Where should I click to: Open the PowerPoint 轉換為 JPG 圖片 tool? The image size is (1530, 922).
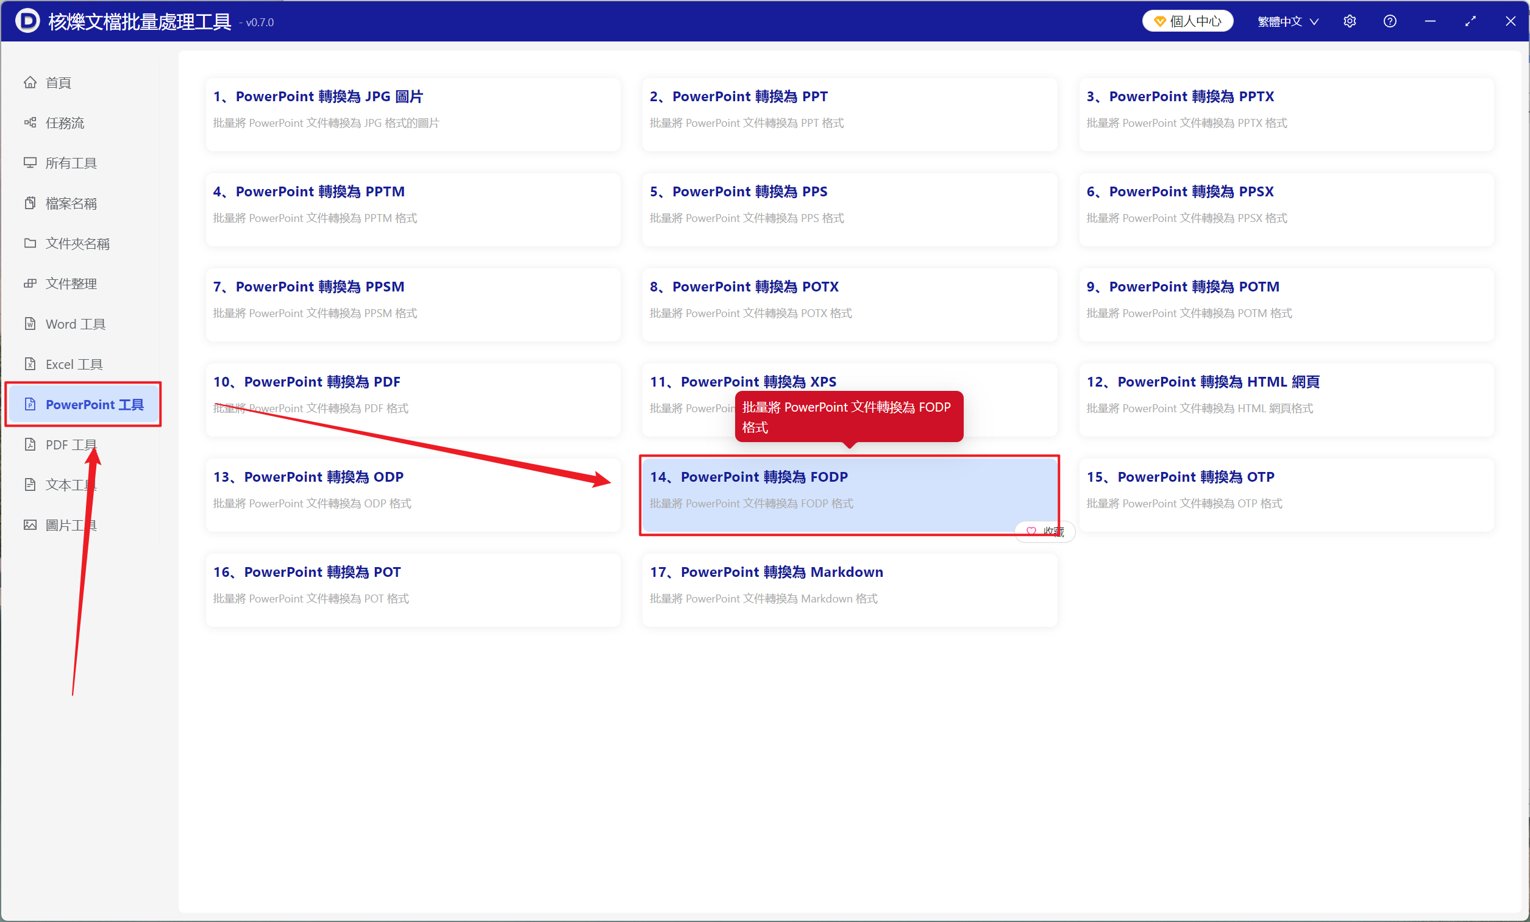tap(413, 114)
